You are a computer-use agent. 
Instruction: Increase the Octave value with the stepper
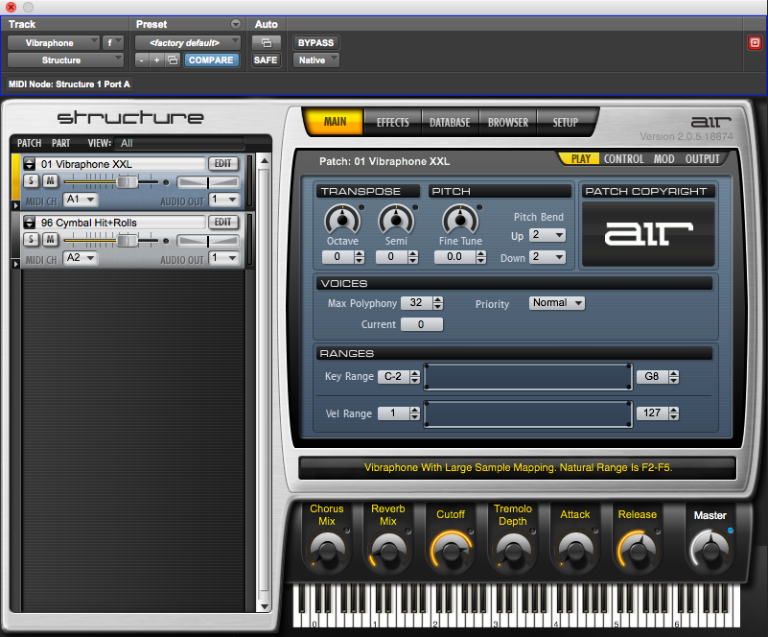click(x=360, y=253)
